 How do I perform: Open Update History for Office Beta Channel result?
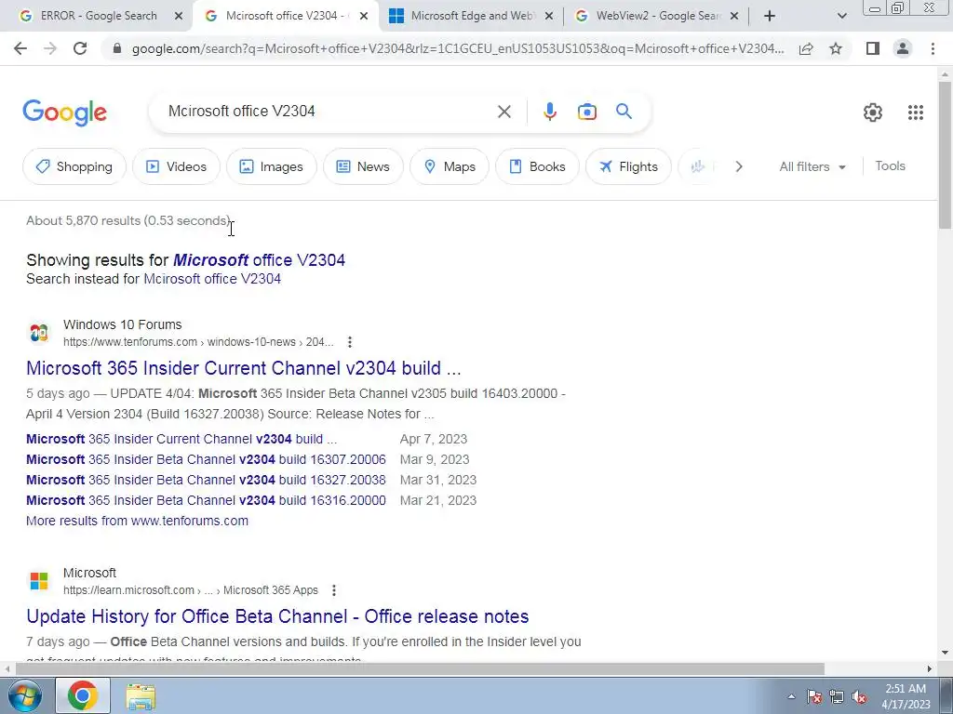(x=277, y=616)
